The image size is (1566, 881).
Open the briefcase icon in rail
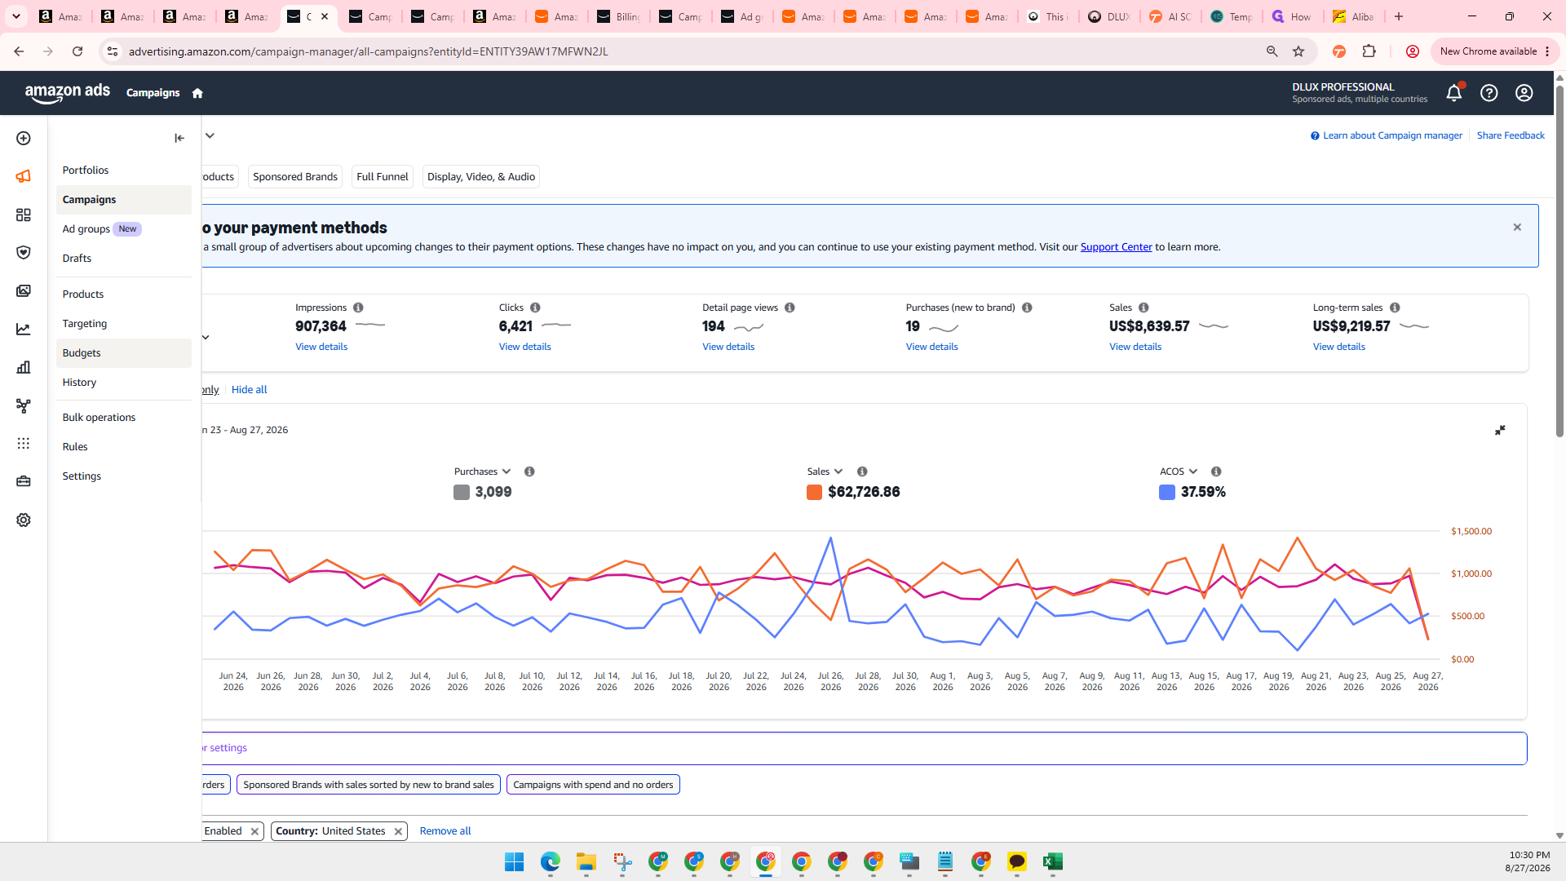click(x=24, y=481)
